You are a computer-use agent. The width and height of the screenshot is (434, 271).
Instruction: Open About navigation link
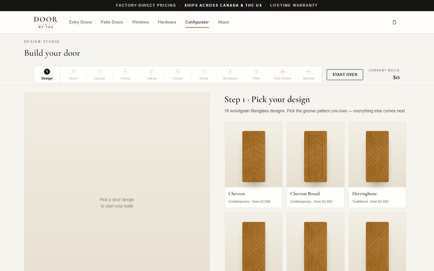click(223, 22)
